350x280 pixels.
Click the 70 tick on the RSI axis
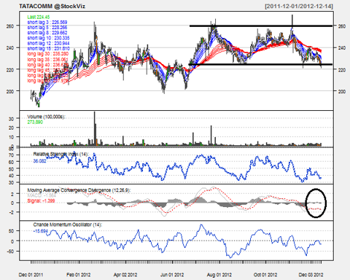click(11, 155)
